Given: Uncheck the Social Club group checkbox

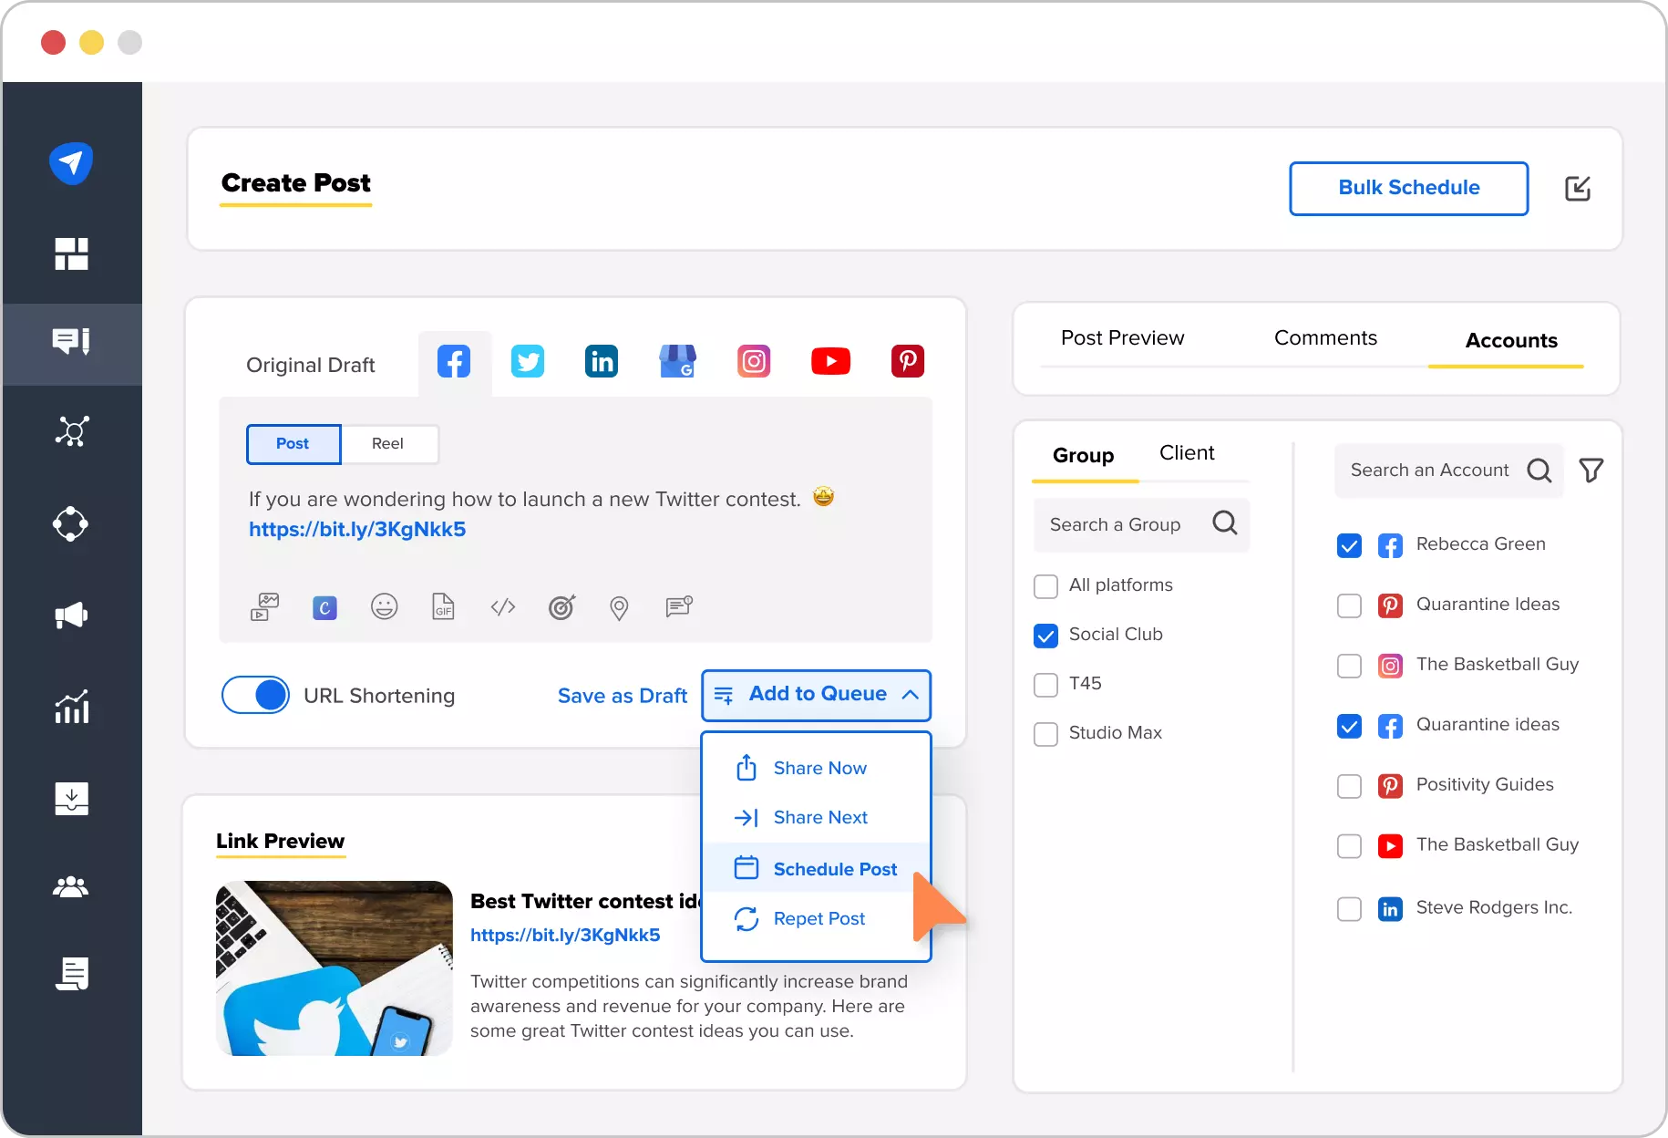Looking at the screenshot, I should 1045,636.
